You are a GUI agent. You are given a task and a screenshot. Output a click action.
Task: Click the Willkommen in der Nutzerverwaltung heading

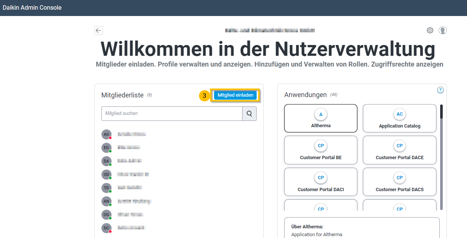(x=268, y=49)
